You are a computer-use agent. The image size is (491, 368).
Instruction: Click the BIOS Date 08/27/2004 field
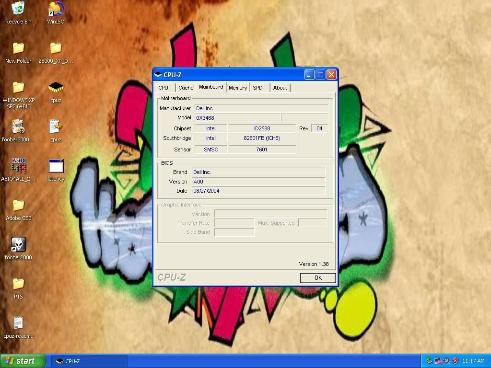pos(258,191)
